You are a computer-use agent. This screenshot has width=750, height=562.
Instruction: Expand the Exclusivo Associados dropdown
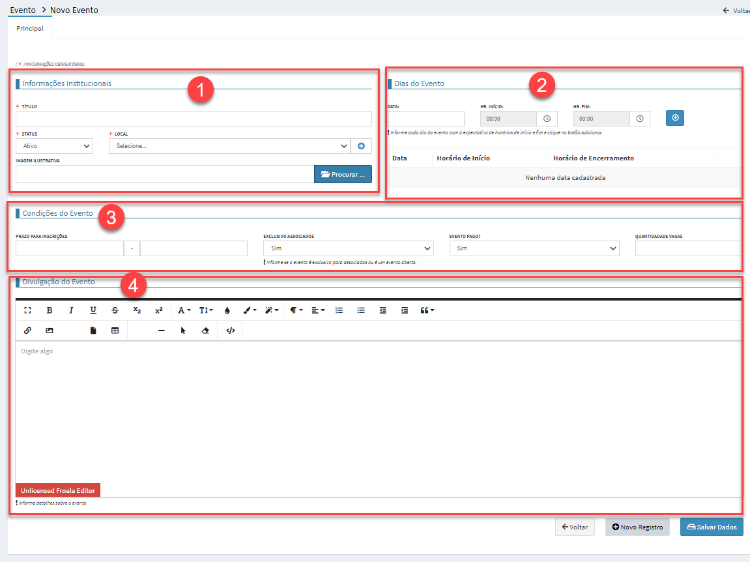coord(348,248)
